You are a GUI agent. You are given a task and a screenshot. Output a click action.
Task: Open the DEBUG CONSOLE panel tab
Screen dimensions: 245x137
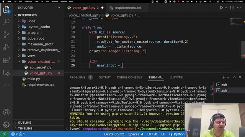click(x=129, y=77)
